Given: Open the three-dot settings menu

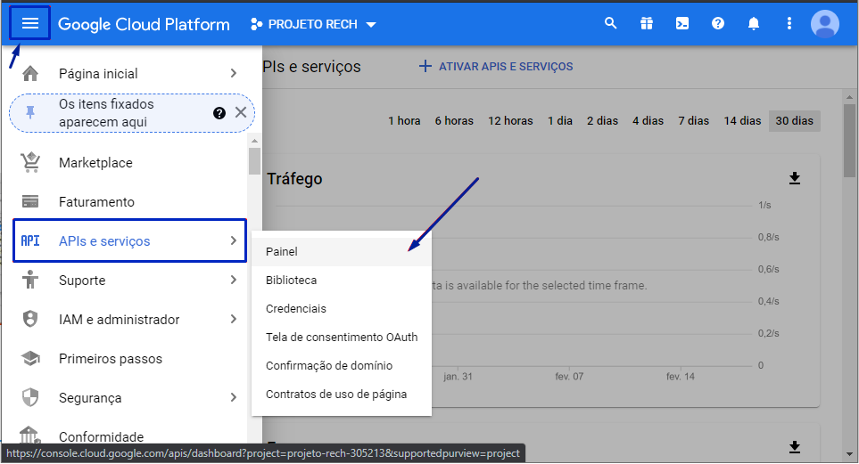Looking at the screenshot, I should tap(789, 24).
